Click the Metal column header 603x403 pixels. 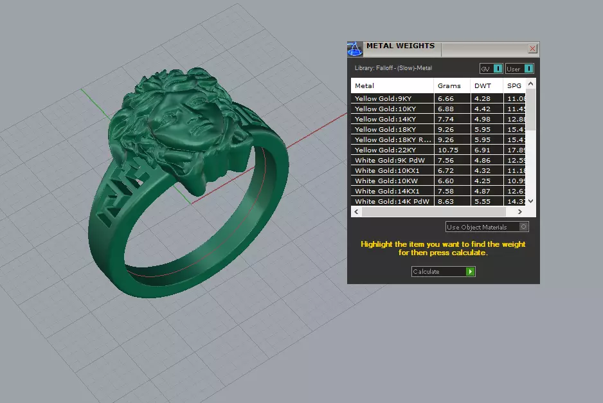392,85
